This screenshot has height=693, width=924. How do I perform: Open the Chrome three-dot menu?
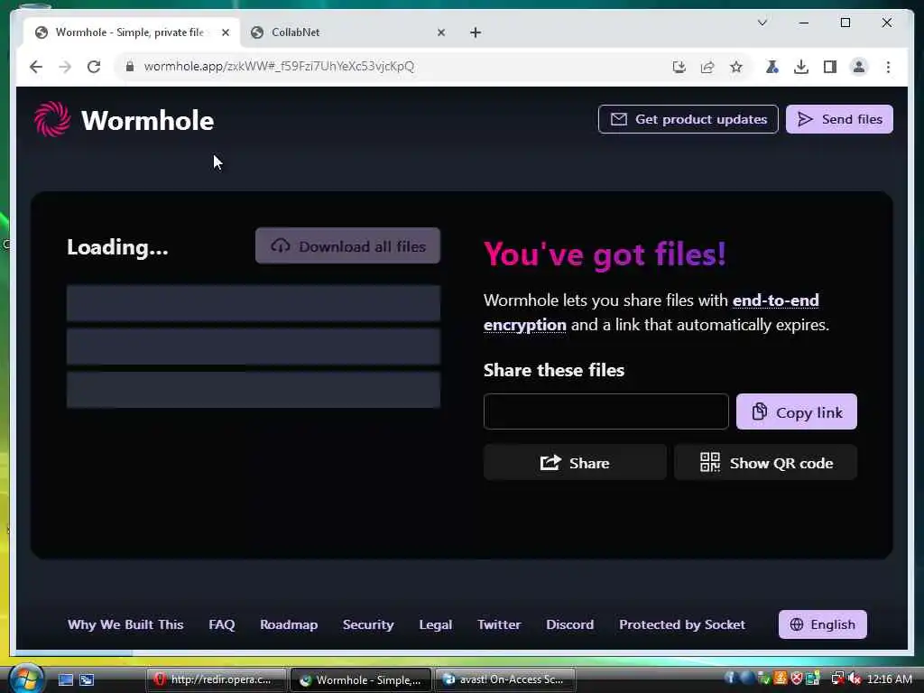888,67
